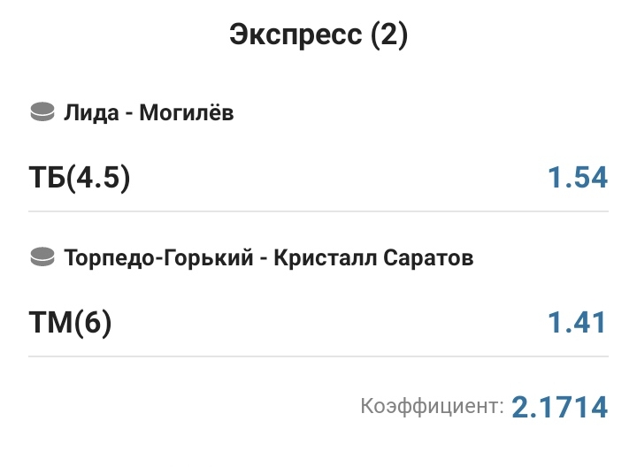Image resolution: width=637 pixels, height=467 pixels.
Task: Click the Коэффициент label
Action: 432,407
